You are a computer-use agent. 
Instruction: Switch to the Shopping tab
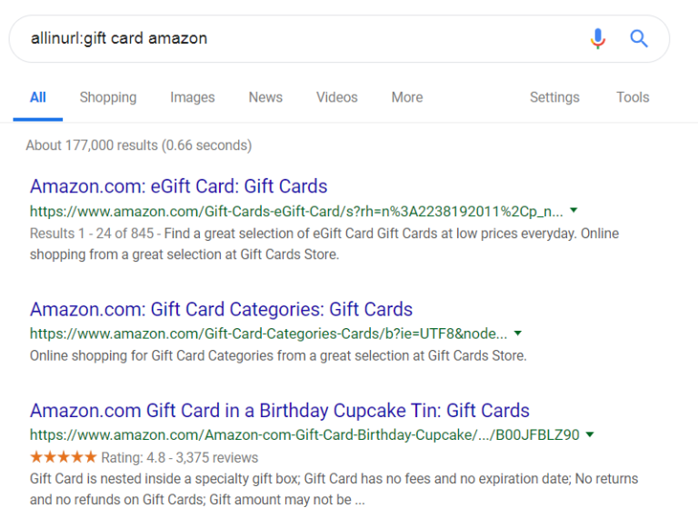[x=108, y=97]
